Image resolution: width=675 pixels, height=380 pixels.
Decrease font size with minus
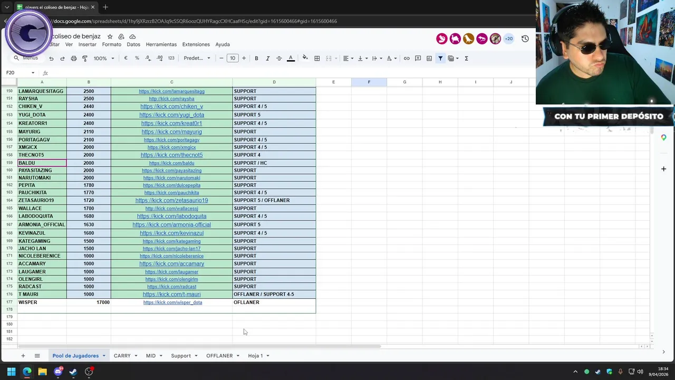221,58
